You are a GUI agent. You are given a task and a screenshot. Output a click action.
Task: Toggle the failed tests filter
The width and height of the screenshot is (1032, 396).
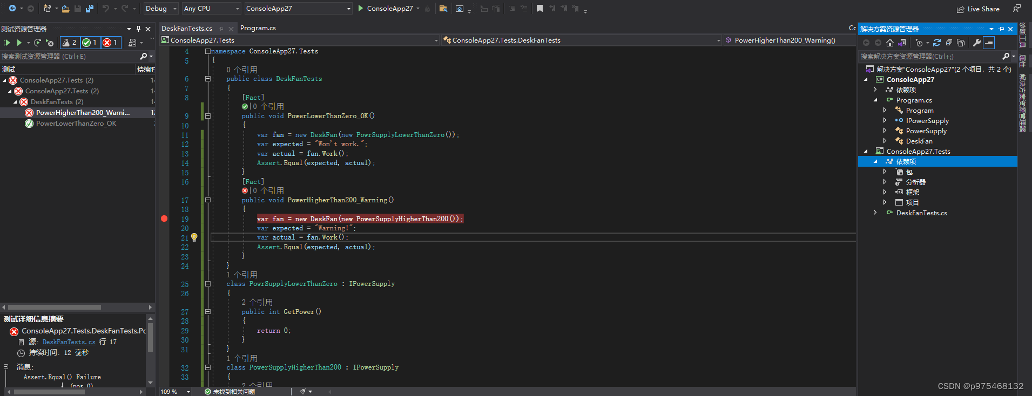111,43
